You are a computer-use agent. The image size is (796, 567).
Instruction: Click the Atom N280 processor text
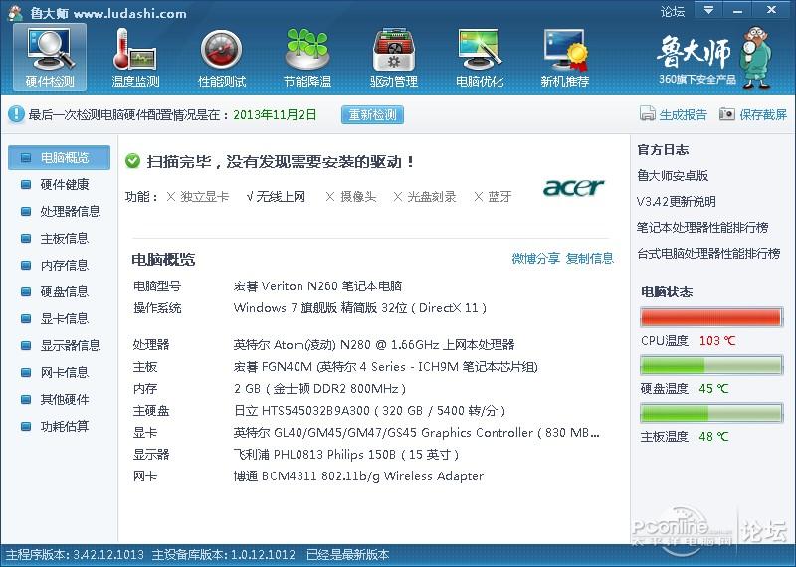tap(374, 345)
